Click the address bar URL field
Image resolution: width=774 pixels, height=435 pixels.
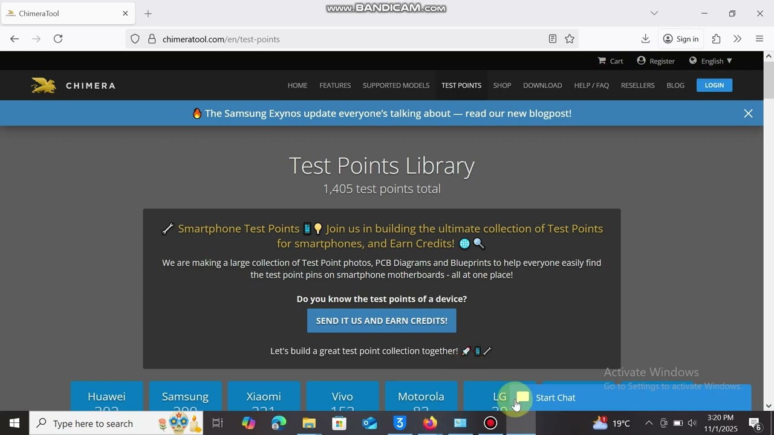tap(351, 39)
